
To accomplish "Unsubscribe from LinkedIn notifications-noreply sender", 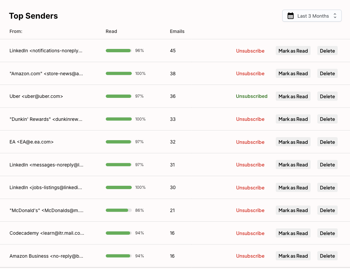I will click(x=250, y=51).
